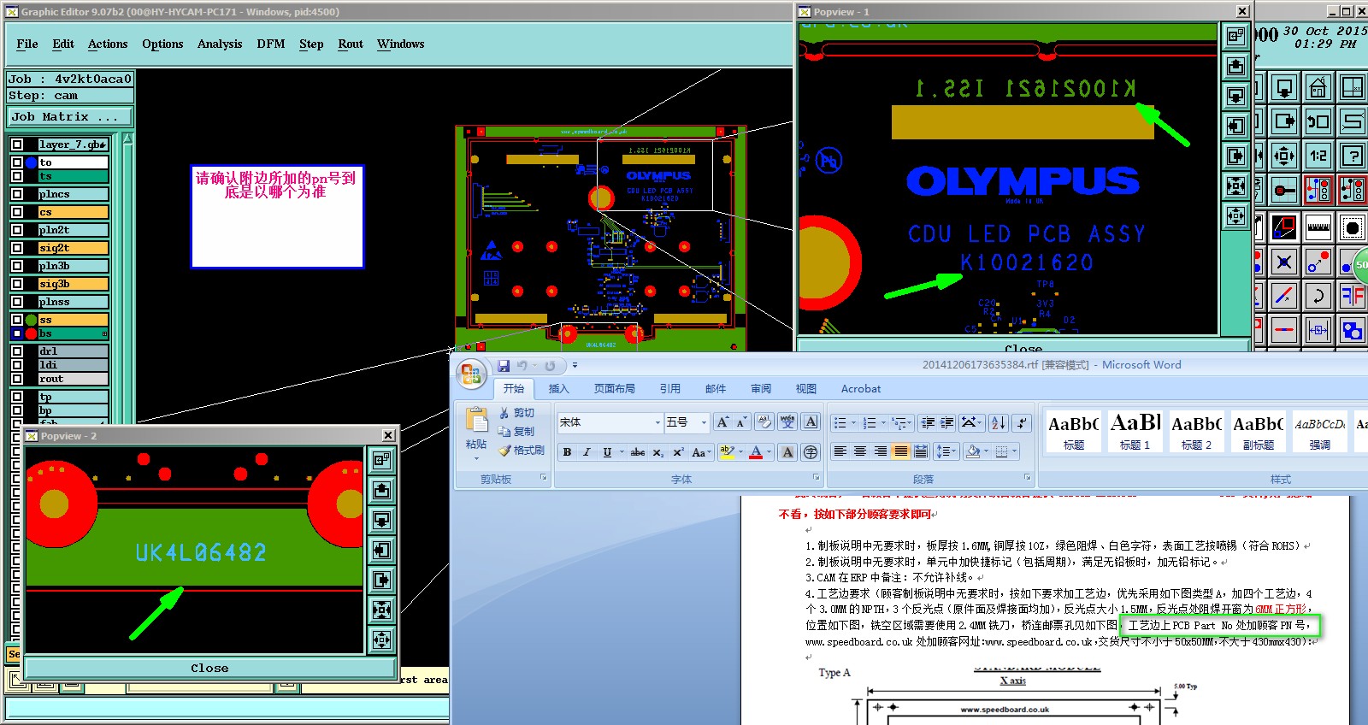1368x725 pixels.
Task: Select the ruler measure tool icon
Action: click(1318, 227)
